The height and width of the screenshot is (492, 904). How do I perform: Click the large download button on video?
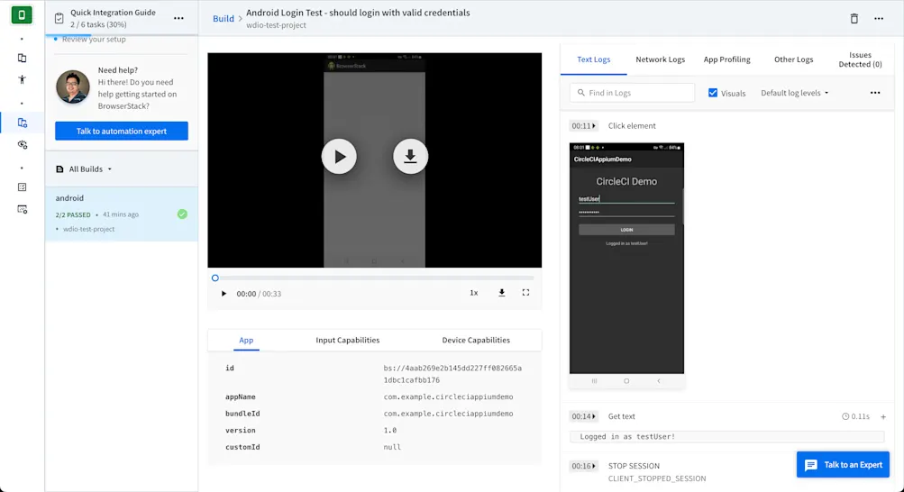[410, 156]
